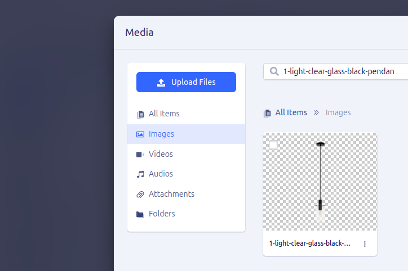Image resolution: width=408 pixels, height=271 pixels.
Task: Click the video camera icon beside Videos
Action: (x=140, y=154)
